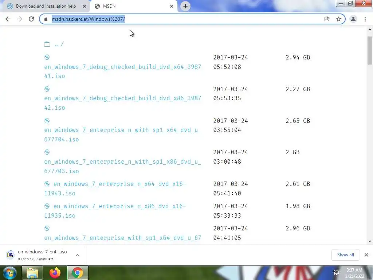Download debug_checked_build_dvd_x64_398741.iso

click(122, 71)
